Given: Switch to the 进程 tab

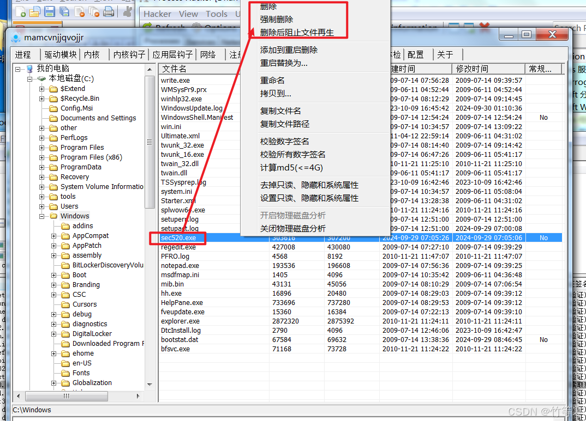Looking at the screenshot, I should click(x=23, y=55).
